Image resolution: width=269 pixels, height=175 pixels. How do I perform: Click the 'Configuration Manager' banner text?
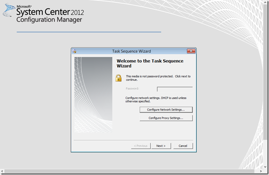[49, 20]
